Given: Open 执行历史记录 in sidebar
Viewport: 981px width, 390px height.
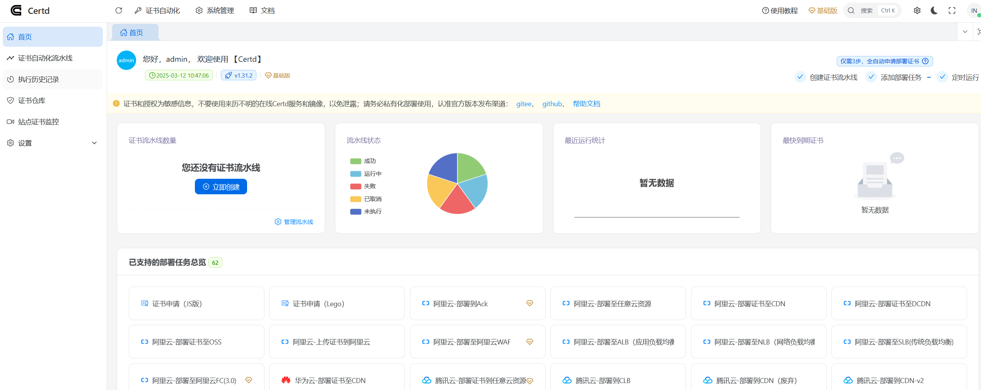Looking at the screenshot, I should tap(53, 79).
